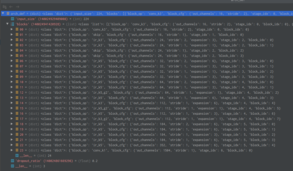Expand block 09 entry arrow
293x171 pixels.
point(11,76)
